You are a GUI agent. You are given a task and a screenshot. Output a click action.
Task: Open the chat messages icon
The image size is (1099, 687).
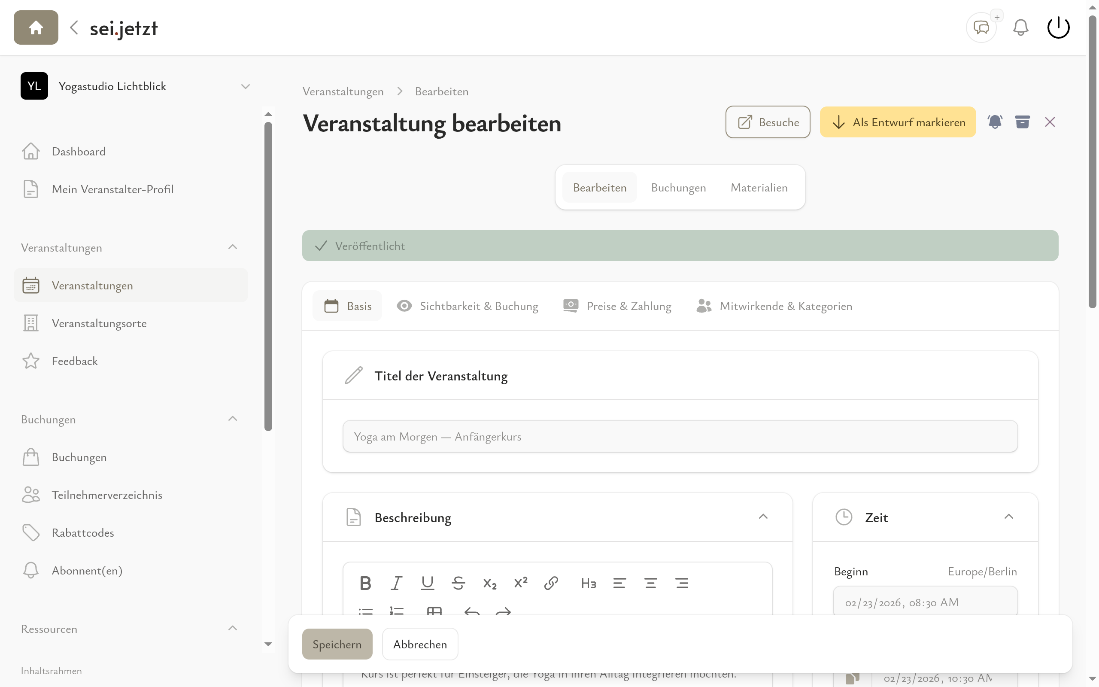[981, 28]
